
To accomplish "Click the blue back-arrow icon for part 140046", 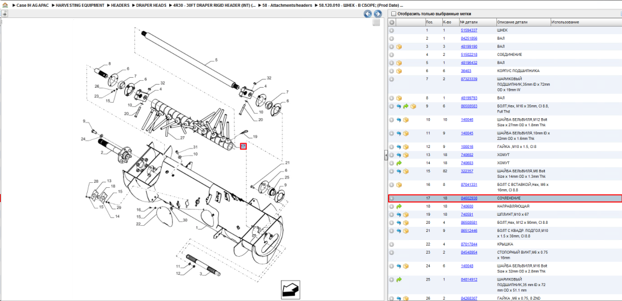I will (x=399, y=120).
